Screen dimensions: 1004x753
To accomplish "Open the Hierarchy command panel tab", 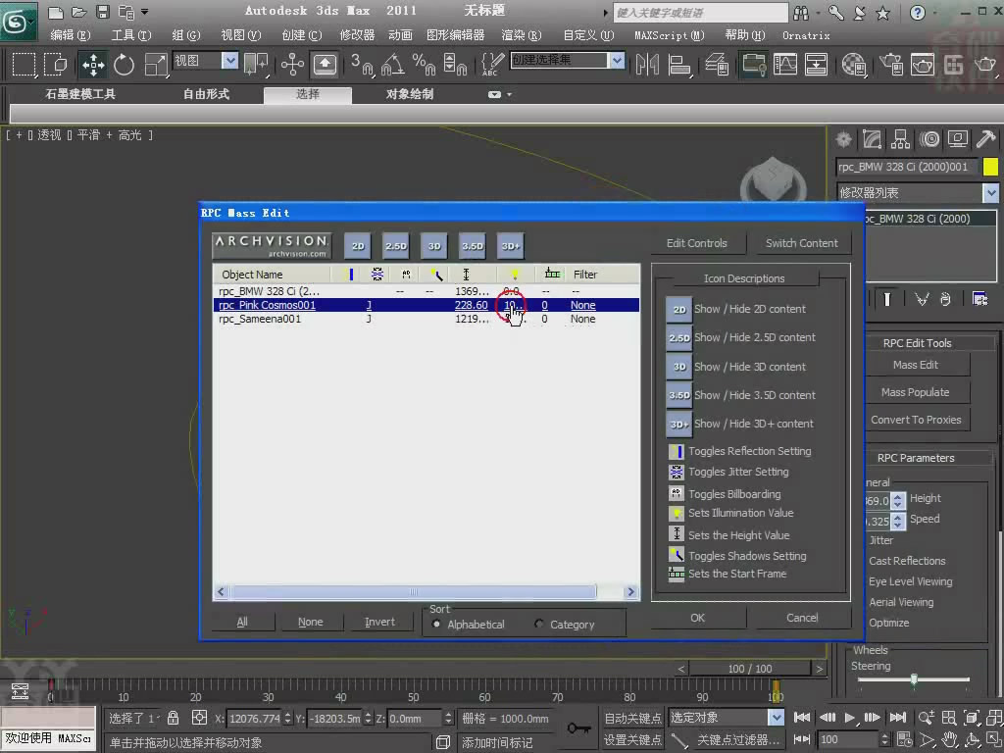I will pyautogui.click(x=901, y=139).
